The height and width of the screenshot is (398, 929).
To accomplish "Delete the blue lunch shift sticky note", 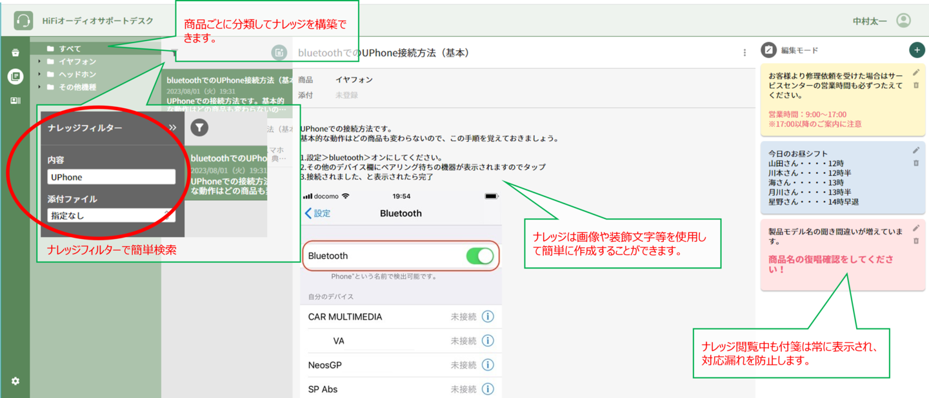I will point(916,164).
